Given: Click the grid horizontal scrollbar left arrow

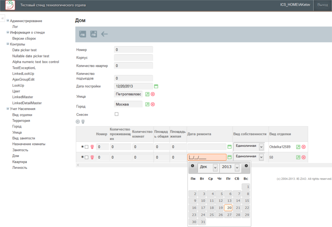Looking at the screenshot, I should click(x=78, y=165).
